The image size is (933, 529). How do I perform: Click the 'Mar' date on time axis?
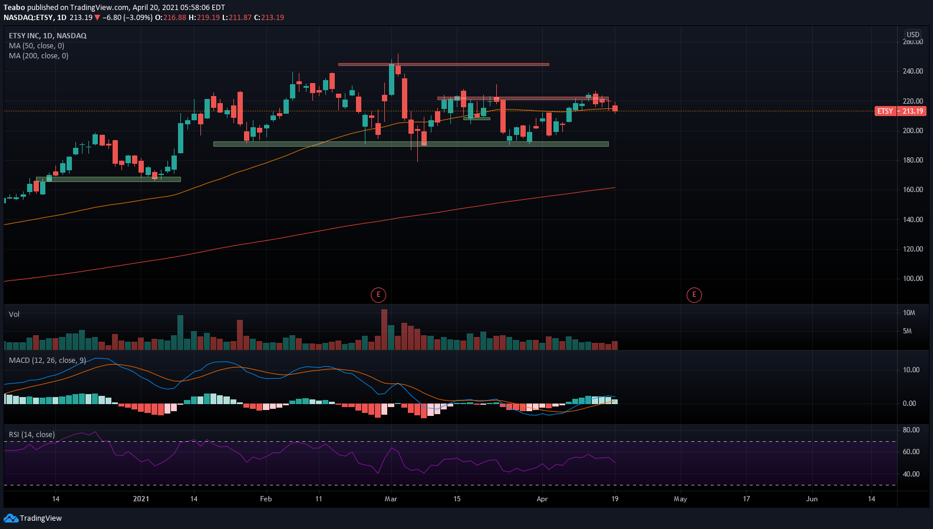(391, 499)
